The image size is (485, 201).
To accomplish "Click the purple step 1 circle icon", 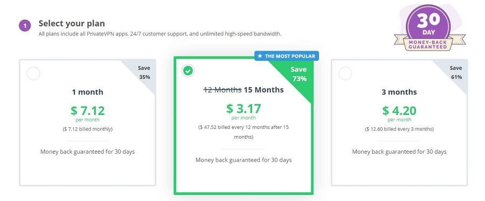I will tap(25, 26).
